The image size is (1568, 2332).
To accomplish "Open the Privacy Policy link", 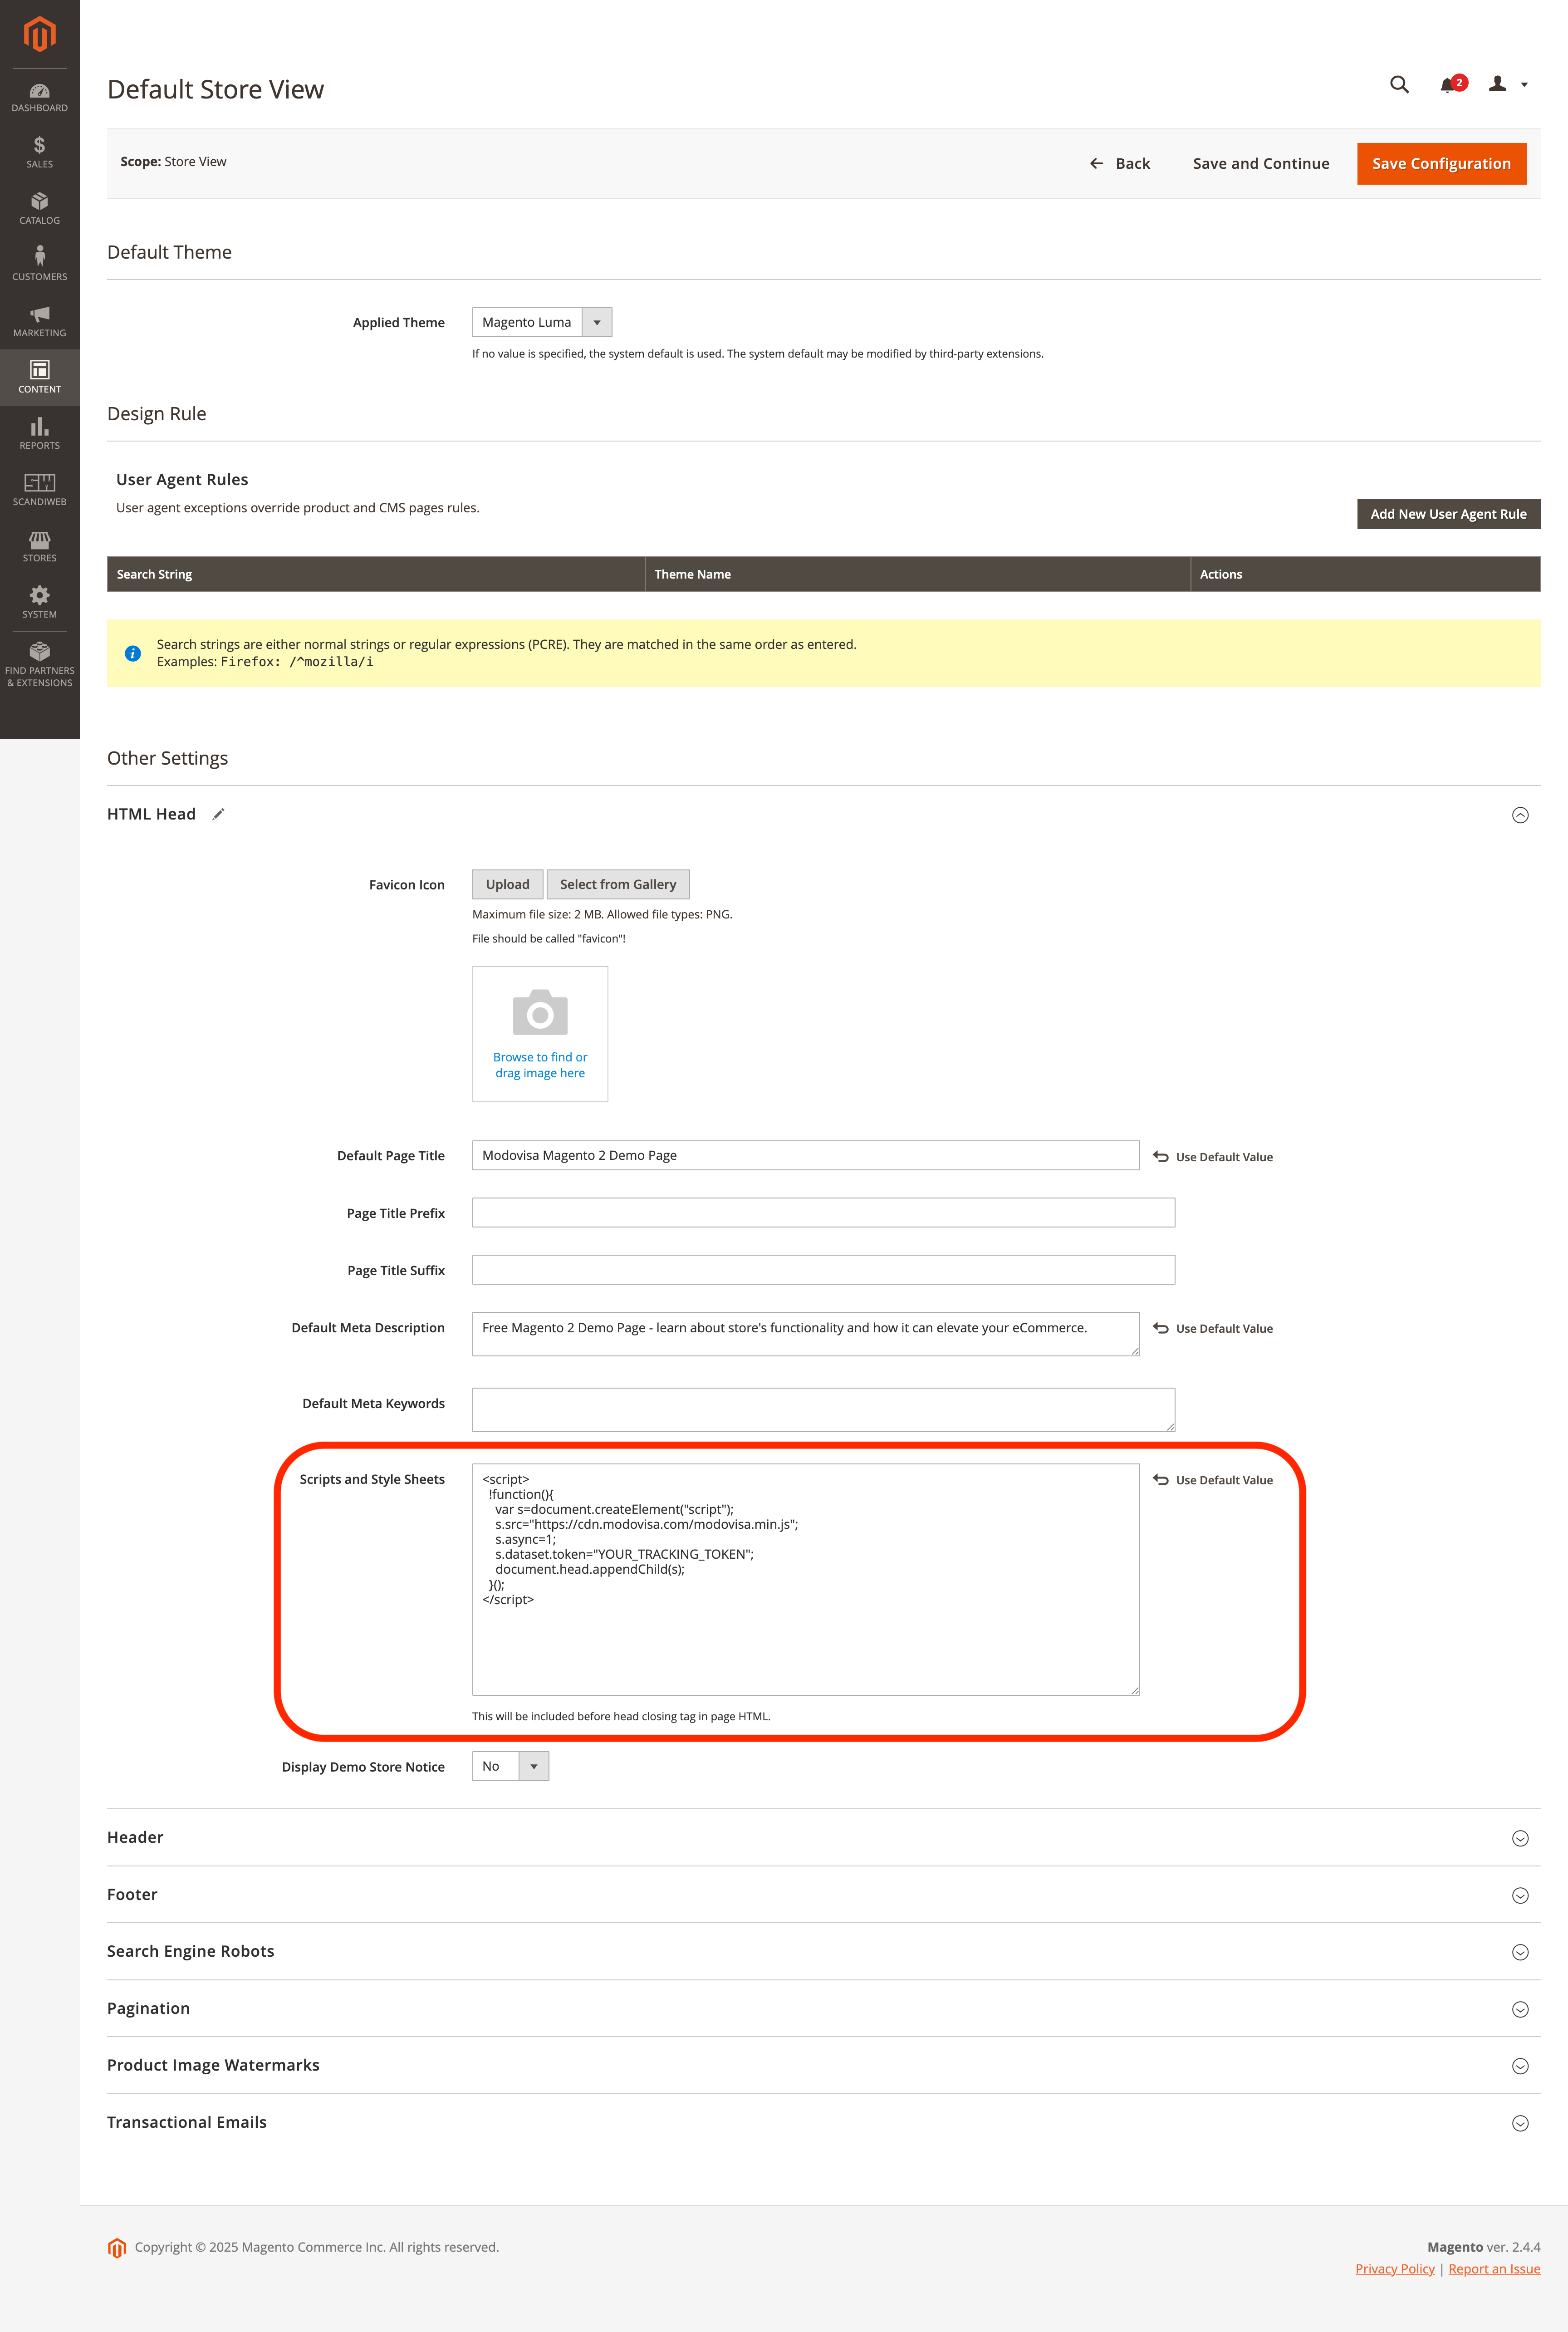I will 1395,2269.
